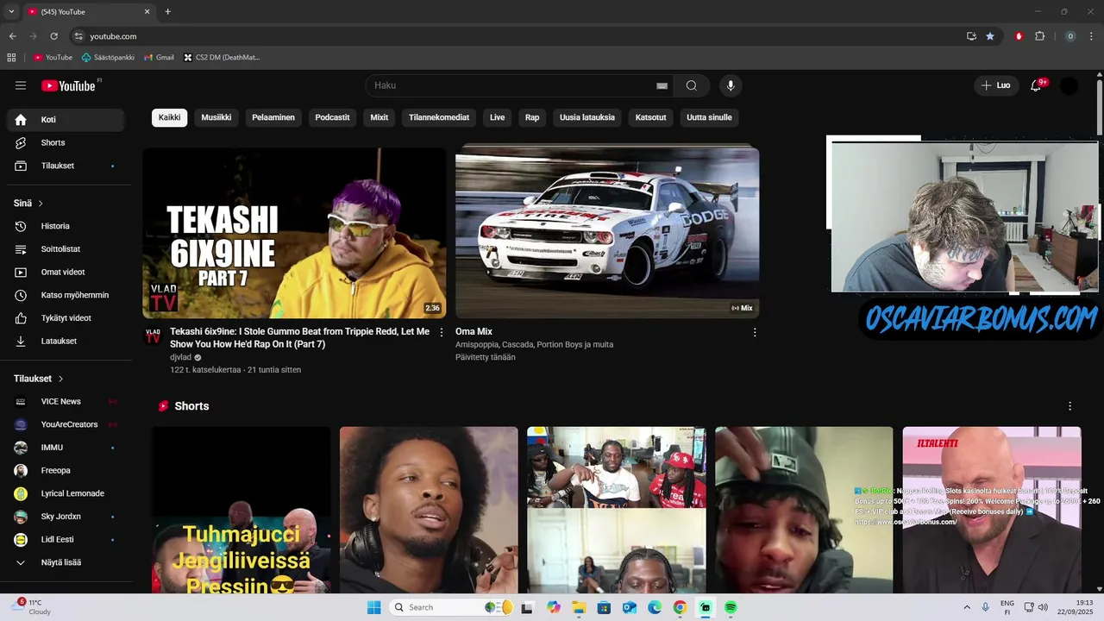The image size is (1104, 621).
Task: Select the Mixit filter chip
Action: [x=379, y=117]
